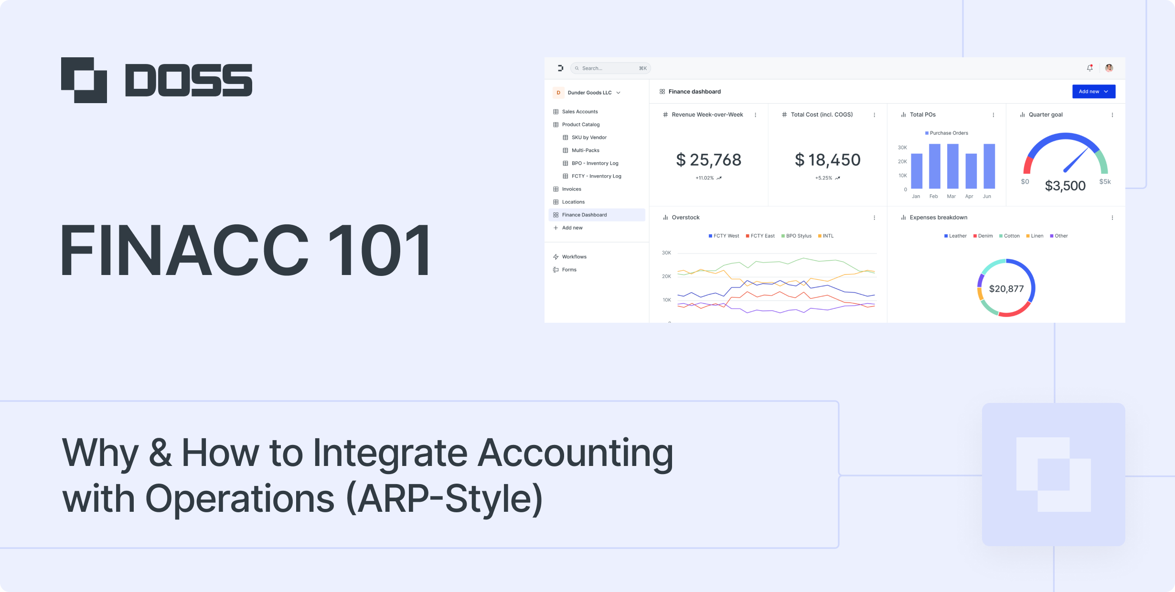Viewport: 1175px width, 592px height.
Task: Open the Invoices sidebar link
Action: 571,189
